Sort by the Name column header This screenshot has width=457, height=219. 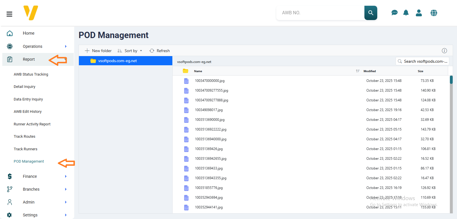tap(198, 71)
